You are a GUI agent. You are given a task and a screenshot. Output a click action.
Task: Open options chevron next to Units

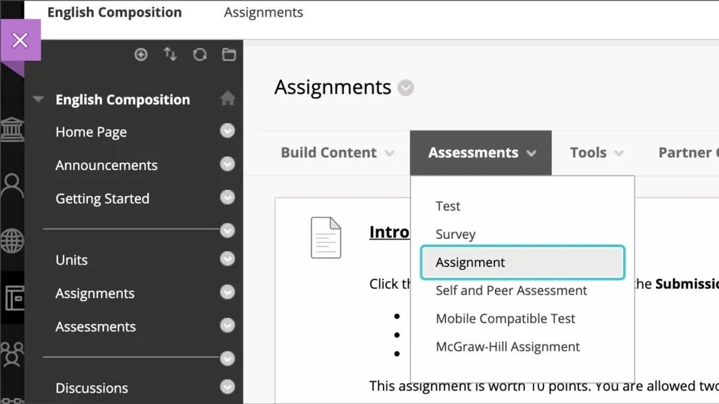coord(227,259)
